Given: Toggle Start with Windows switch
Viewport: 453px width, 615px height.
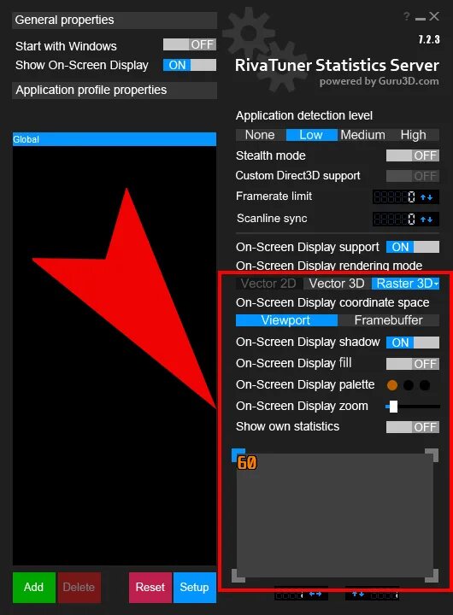Looking at the screenshot, I should [x=190, y=44].
